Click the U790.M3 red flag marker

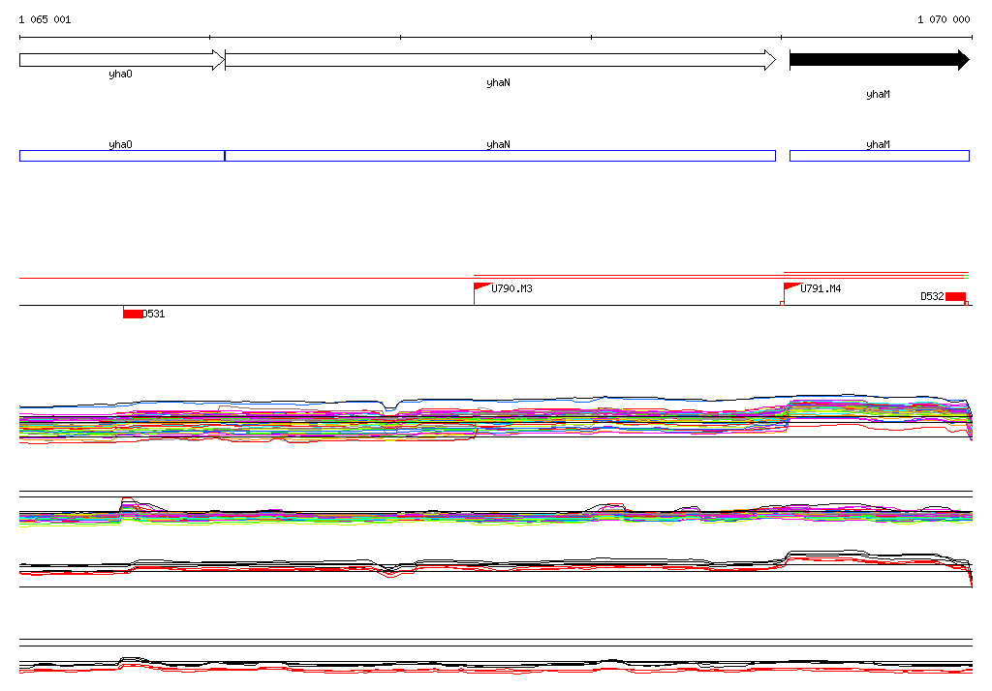pyautogui.click(x=482, y=287)
